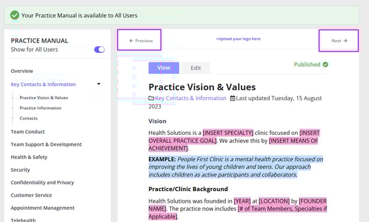Viewport: 369px width, 222px height.
Task: Go to the Previous page
Action: tap(140, 41)
